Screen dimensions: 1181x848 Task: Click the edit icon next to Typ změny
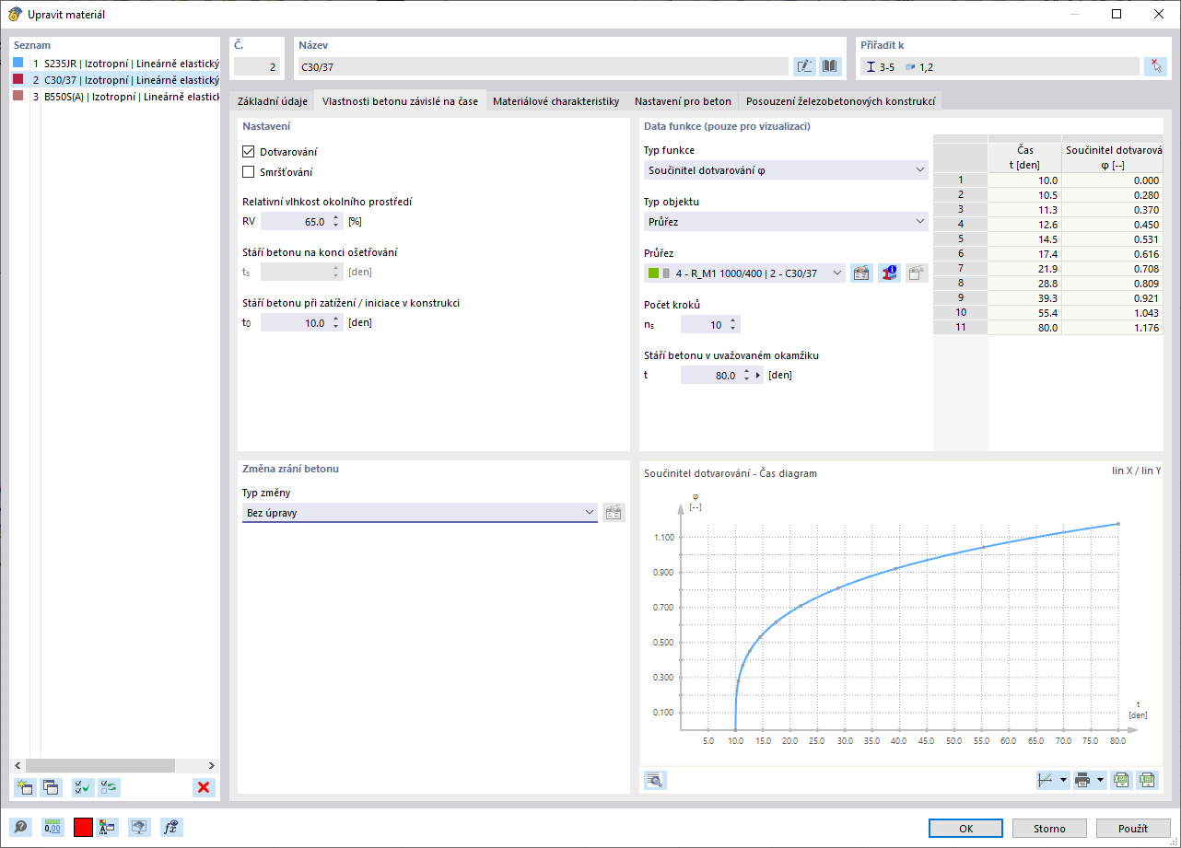[614, 513]
